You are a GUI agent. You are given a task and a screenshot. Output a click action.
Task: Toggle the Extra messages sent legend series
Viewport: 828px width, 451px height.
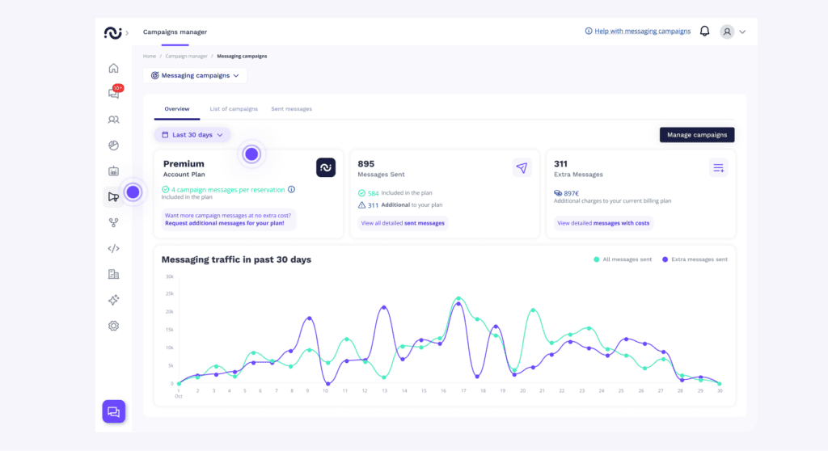[694, 259]
